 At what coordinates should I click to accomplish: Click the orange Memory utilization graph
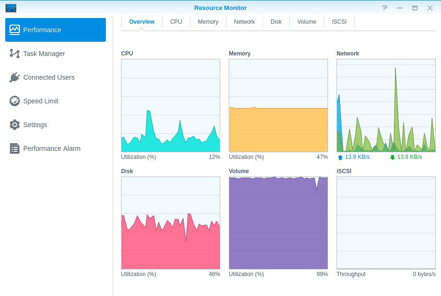coord(279,105)
